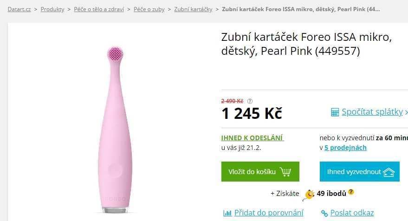The width and height of the screenshot is (408, 221).
Task: Add product with Vložit do košíku
Action: pos(260,171)
